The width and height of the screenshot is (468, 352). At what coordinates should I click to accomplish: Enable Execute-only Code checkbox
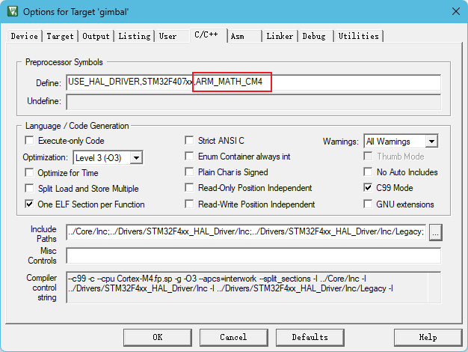[x=30, y=140]
